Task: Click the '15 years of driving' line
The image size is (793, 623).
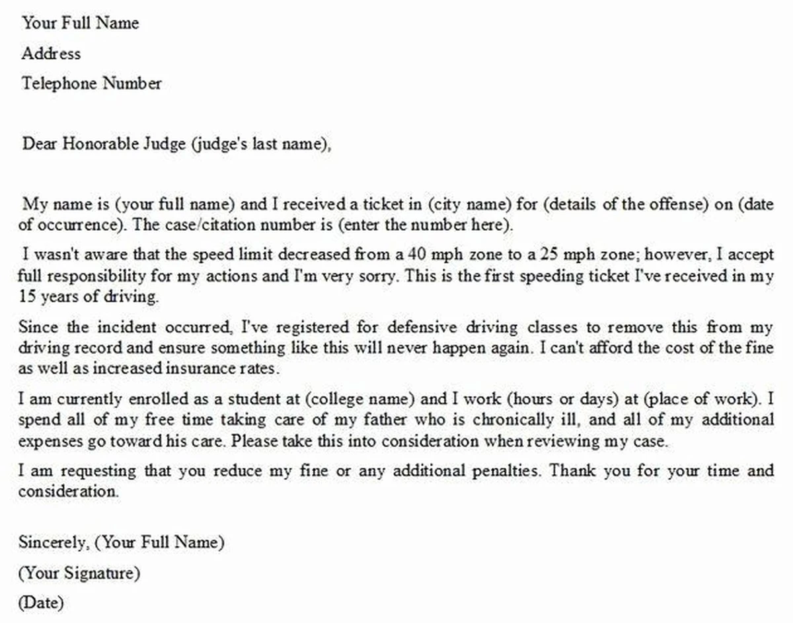Action: point(89,297)
